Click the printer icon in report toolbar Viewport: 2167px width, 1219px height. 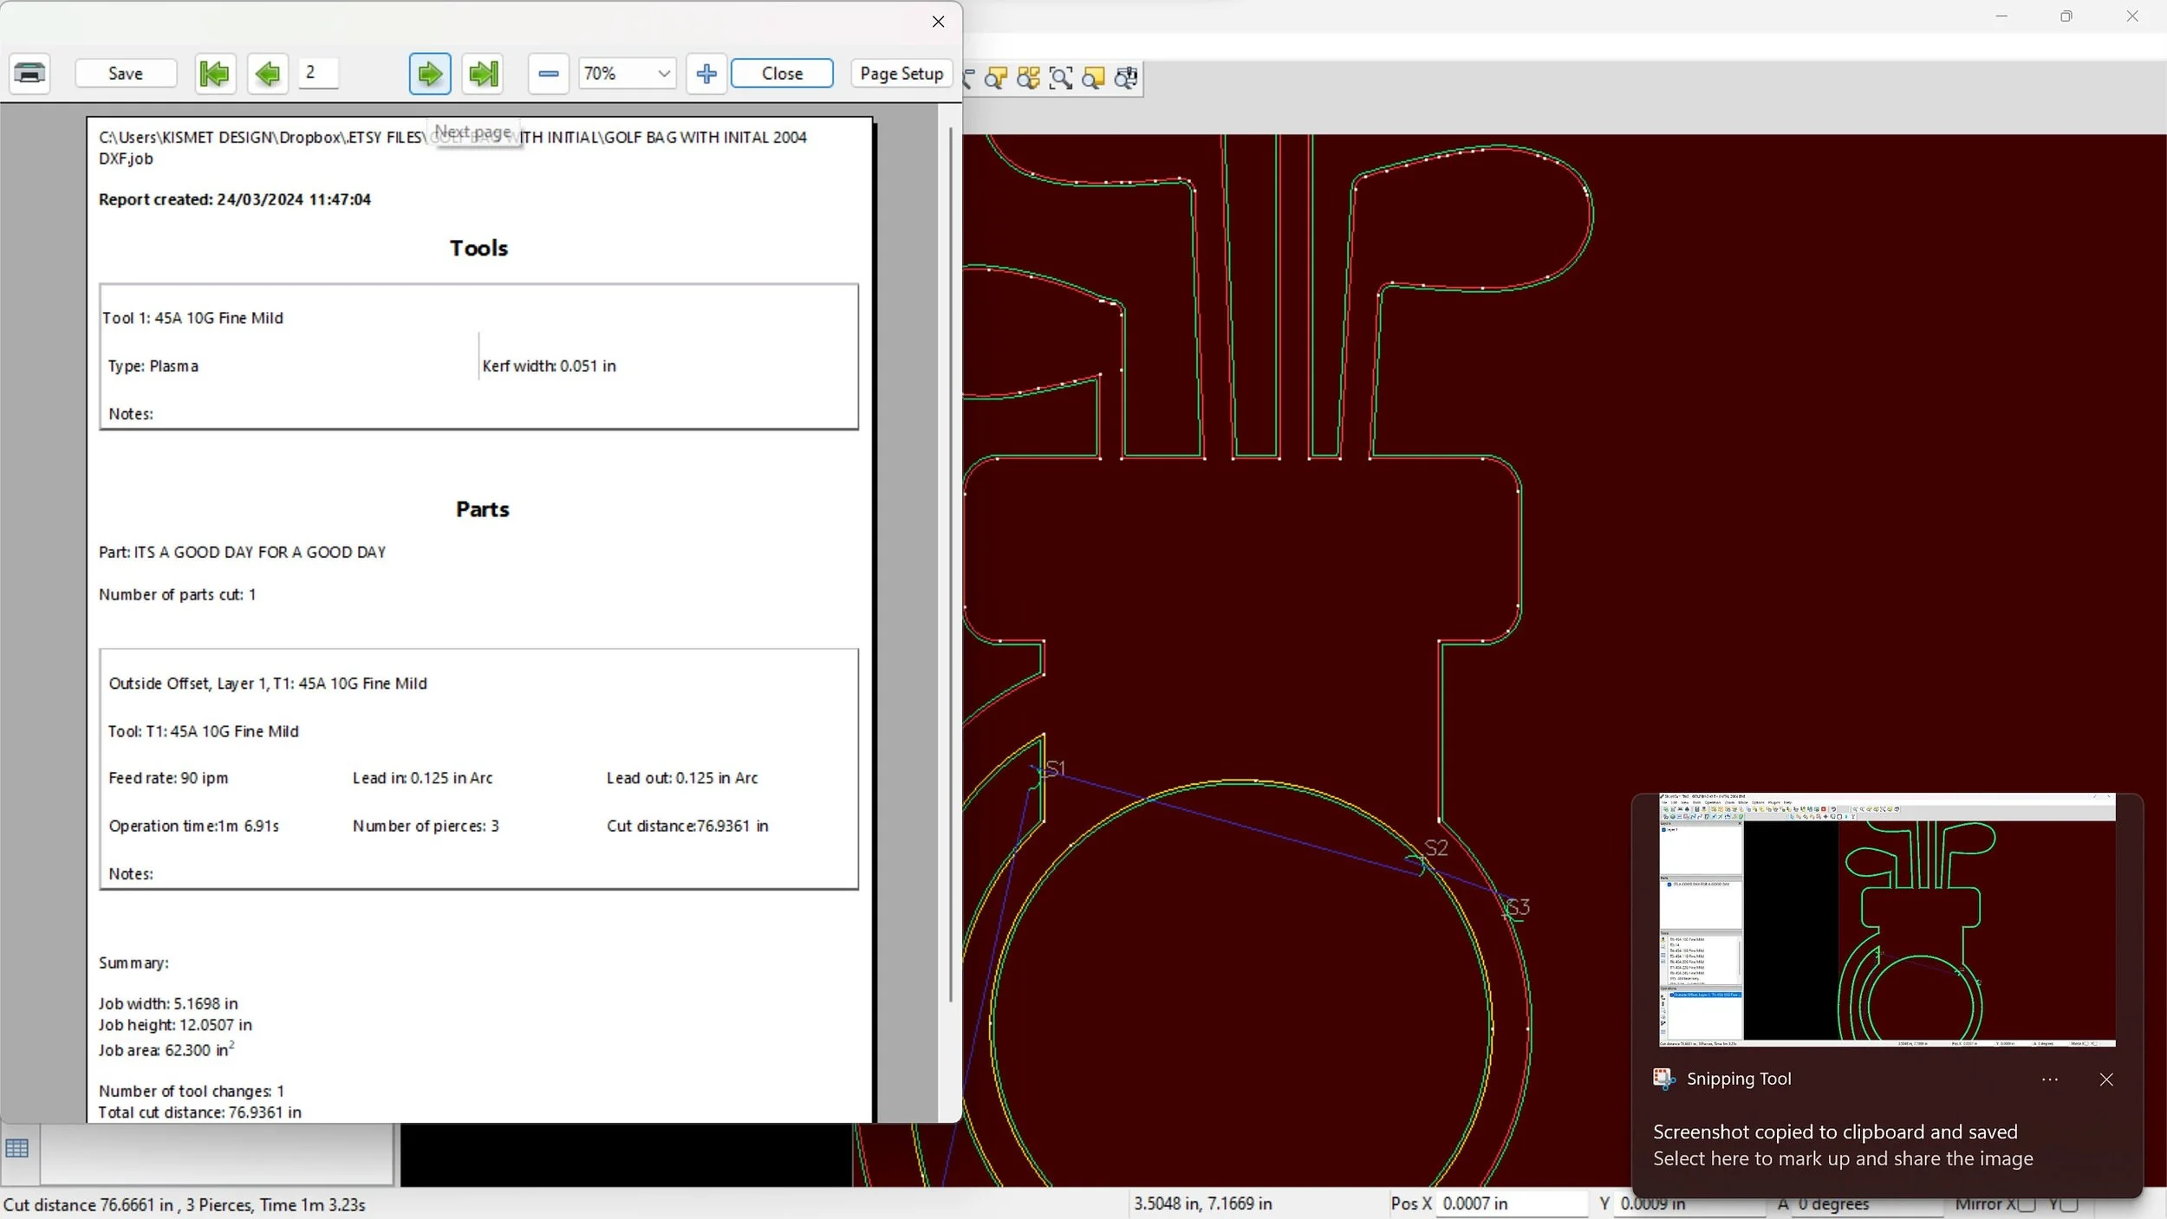pos(29,74)
